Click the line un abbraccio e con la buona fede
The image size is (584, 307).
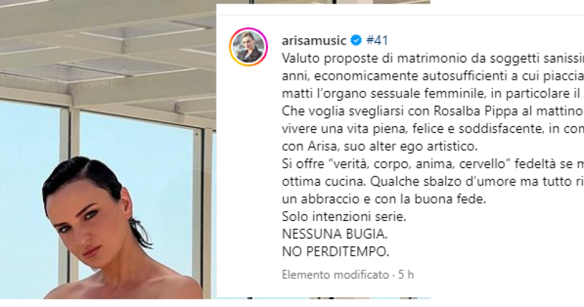384,199
